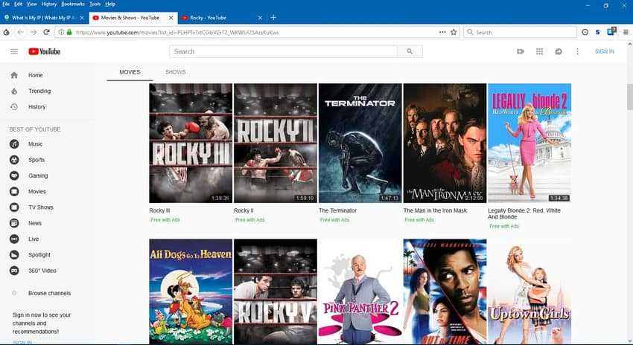Open History clock icon in sidebar
633x345 pixels.
[14, 107]
